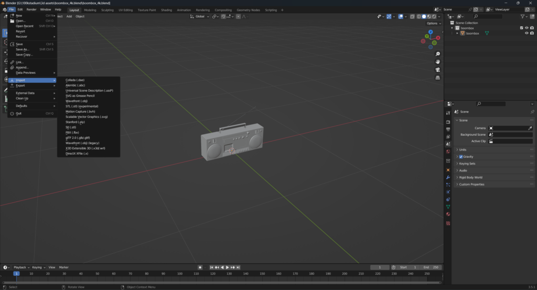The image size is (537, 290).
Task: Disable the boombox object in renders
Action: 532,33
